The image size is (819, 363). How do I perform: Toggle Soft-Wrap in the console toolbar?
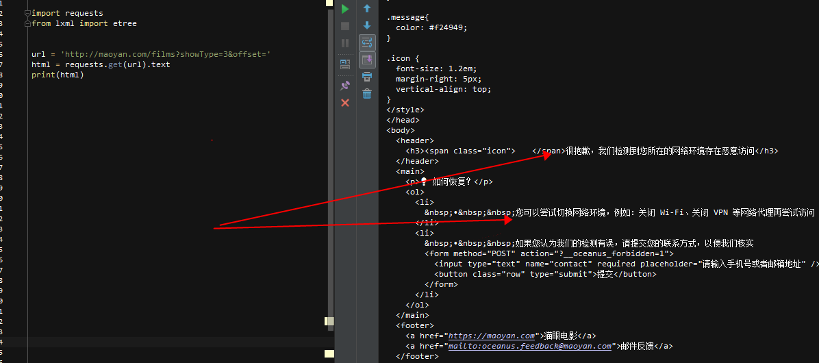(367, 43)
